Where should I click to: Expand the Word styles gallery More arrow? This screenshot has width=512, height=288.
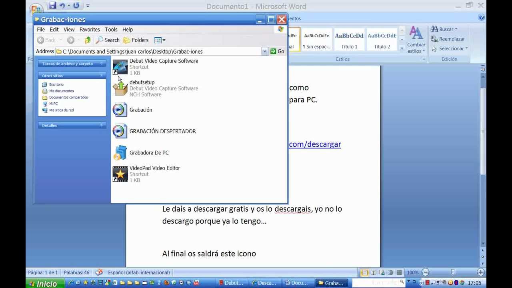[x=402, y=48]
